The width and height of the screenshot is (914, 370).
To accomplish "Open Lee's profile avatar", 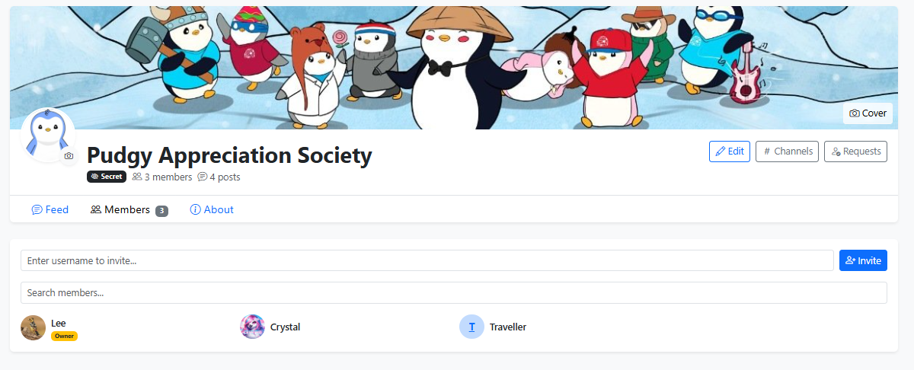I will tap(34, 327).
